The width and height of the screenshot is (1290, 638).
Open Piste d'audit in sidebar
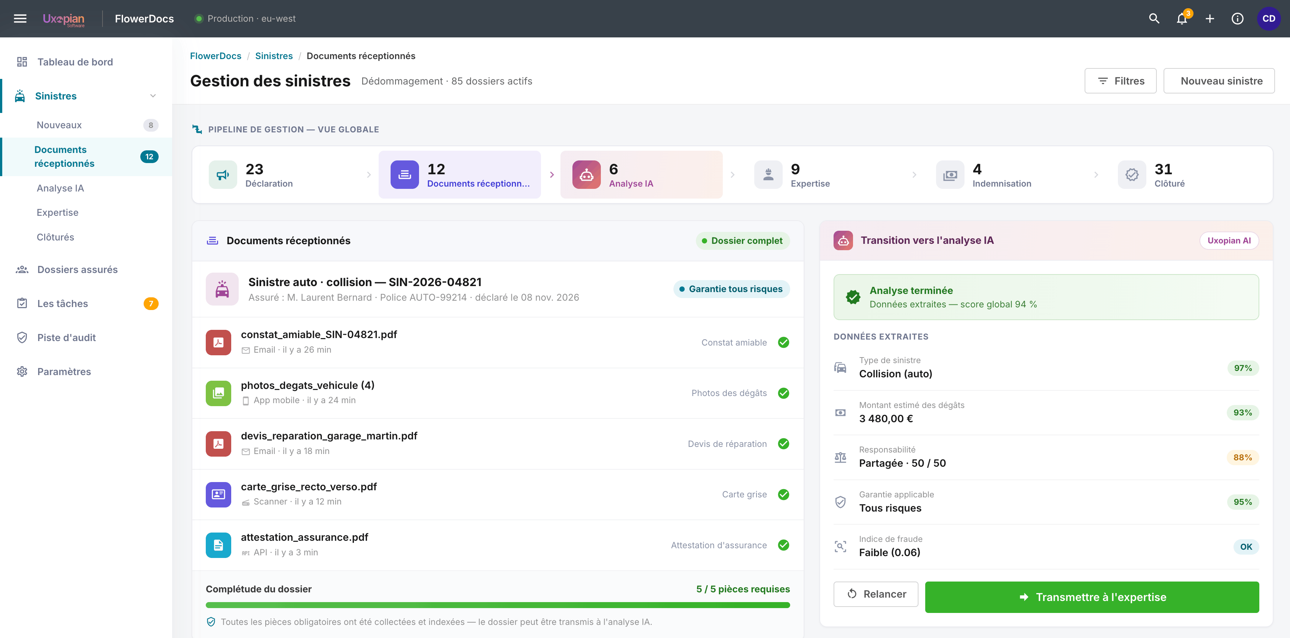click(x=86, y=337)
